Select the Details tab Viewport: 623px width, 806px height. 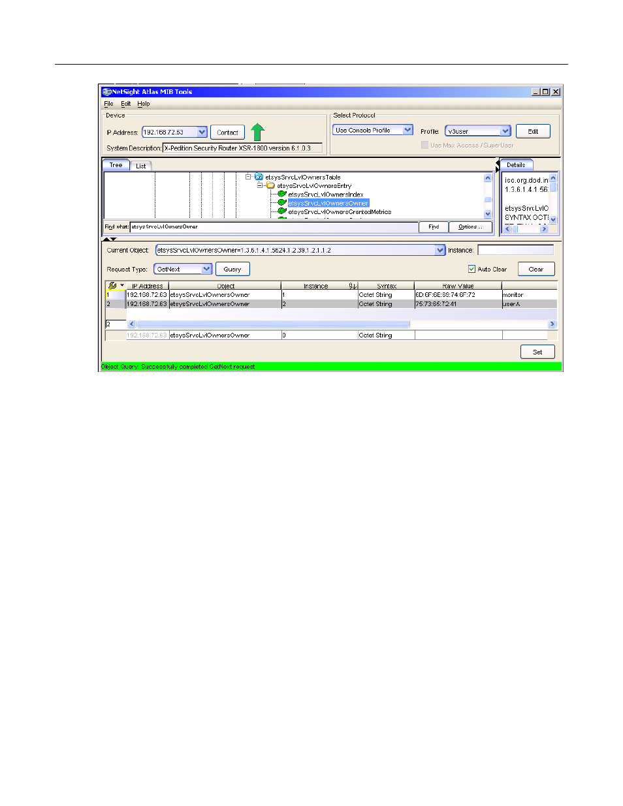[x=516, y=165]
